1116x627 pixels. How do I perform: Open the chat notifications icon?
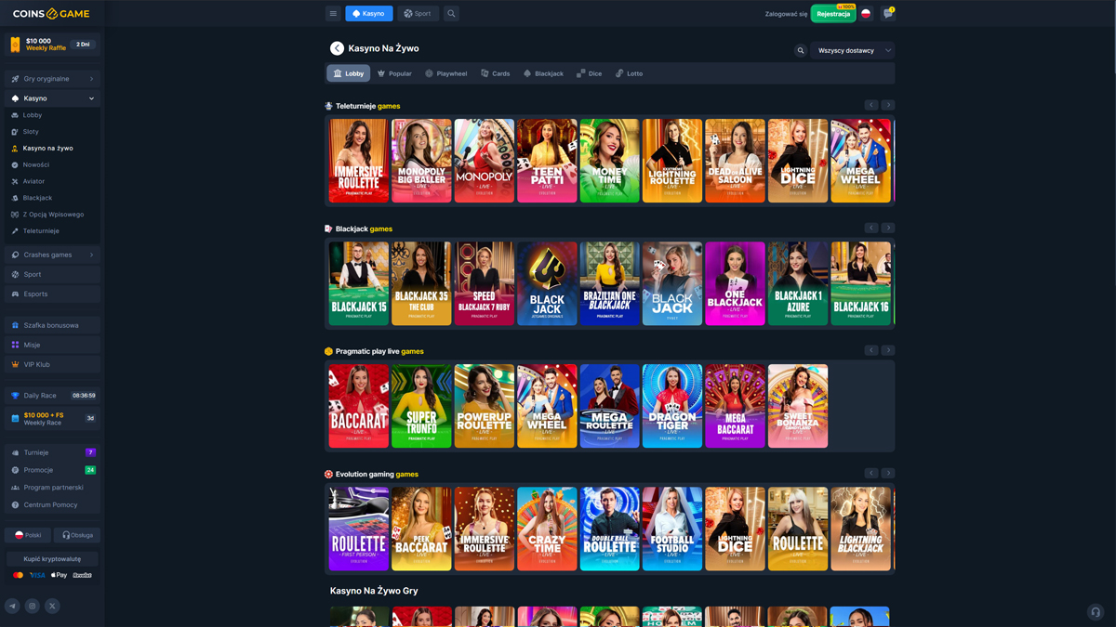887,14
